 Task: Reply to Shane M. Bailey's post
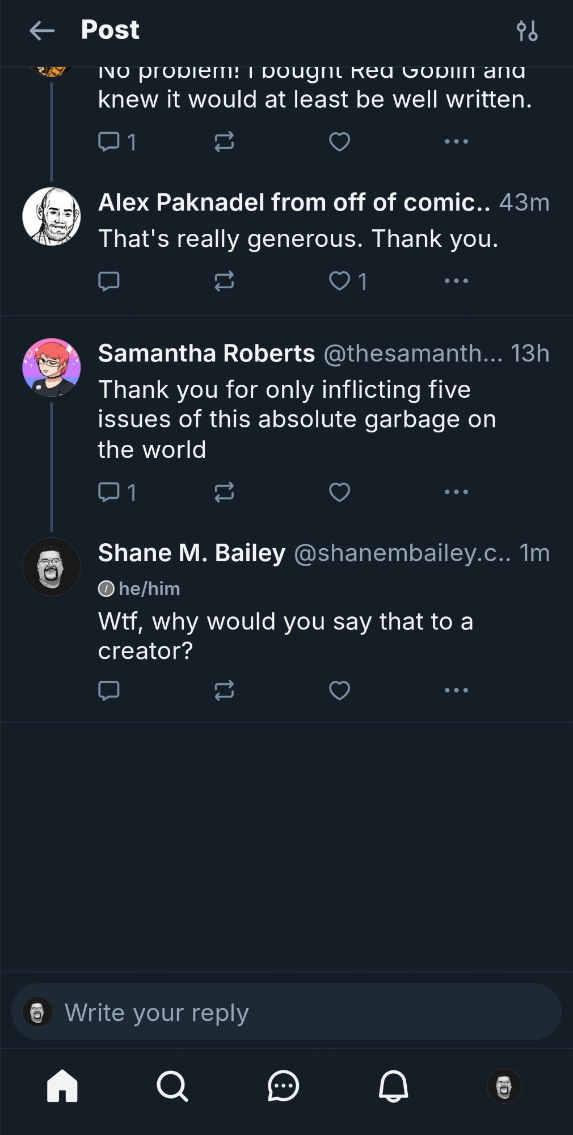(109, 691)
